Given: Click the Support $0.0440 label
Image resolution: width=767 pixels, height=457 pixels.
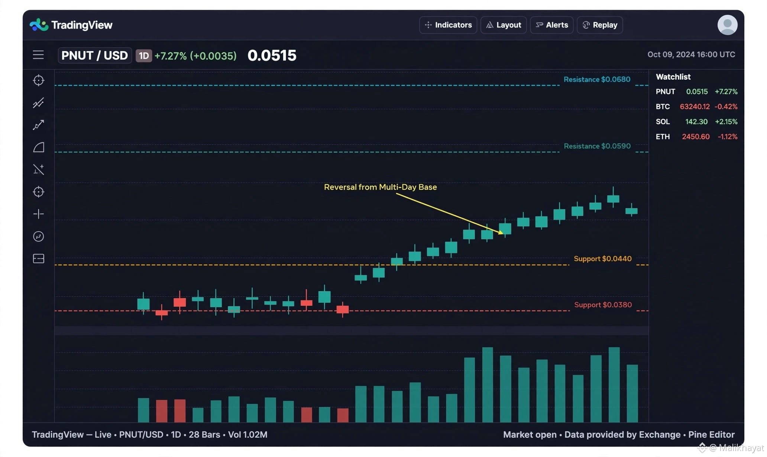Looking at the screenshot, I should point(602,259).
